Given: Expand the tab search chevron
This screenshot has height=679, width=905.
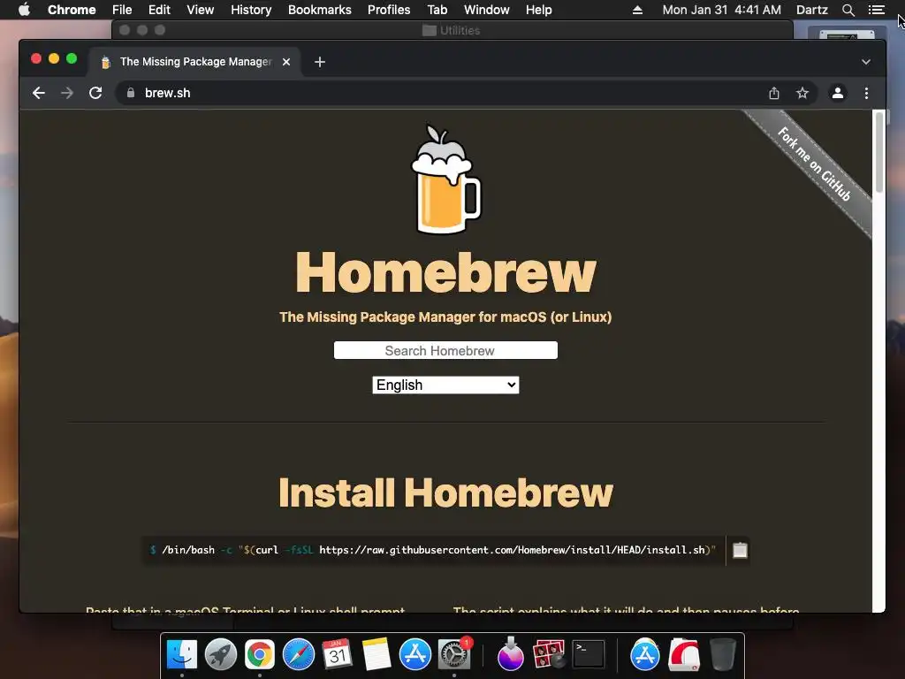Looking at the screenshot, I should point(866,62).
